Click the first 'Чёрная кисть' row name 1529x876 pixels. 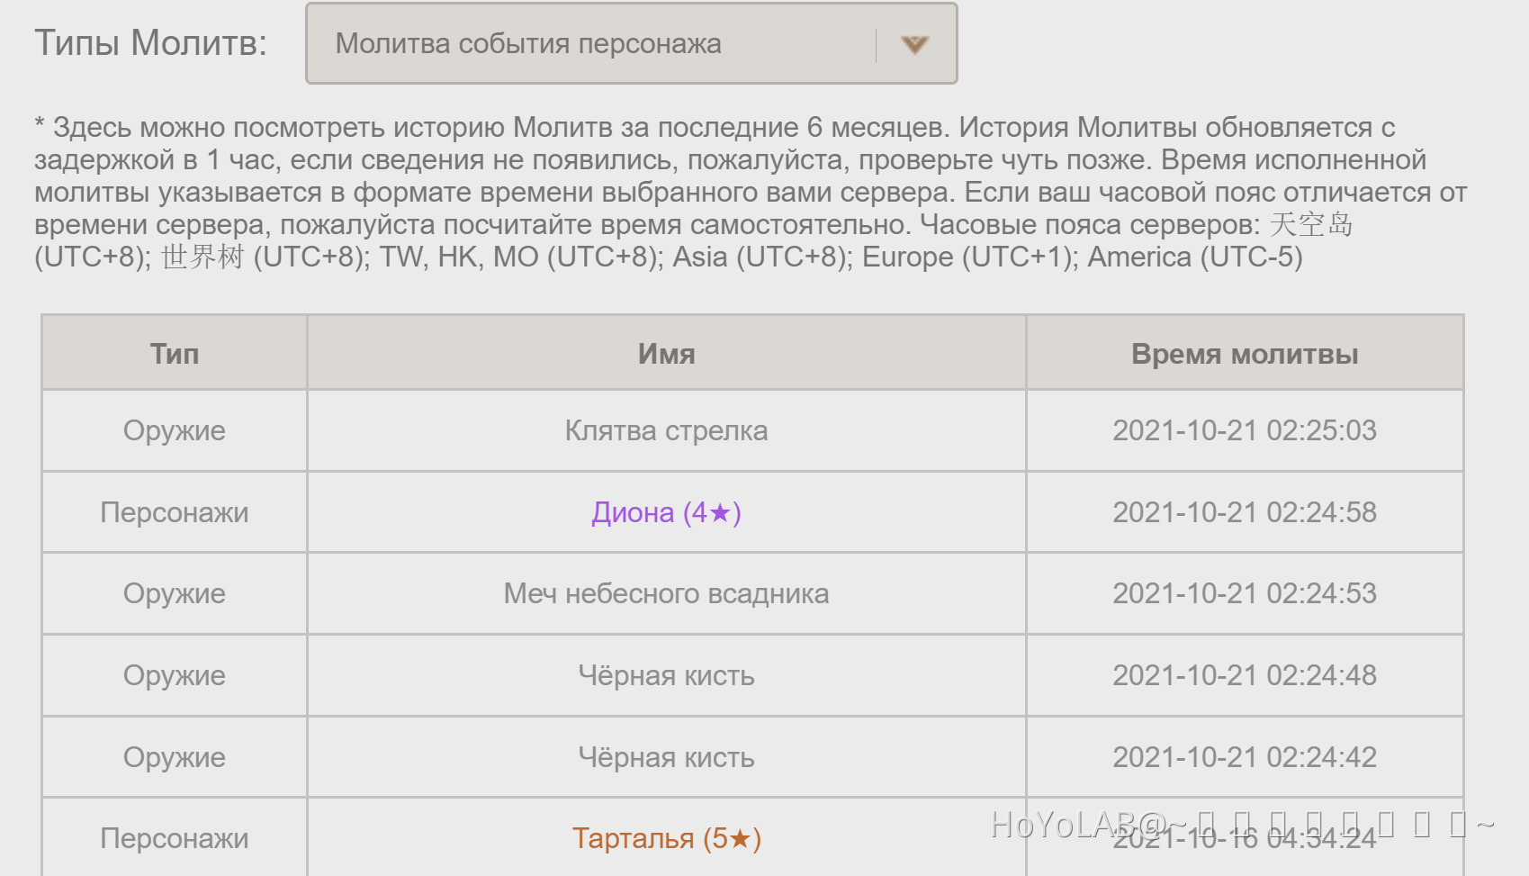click(666, 675)
